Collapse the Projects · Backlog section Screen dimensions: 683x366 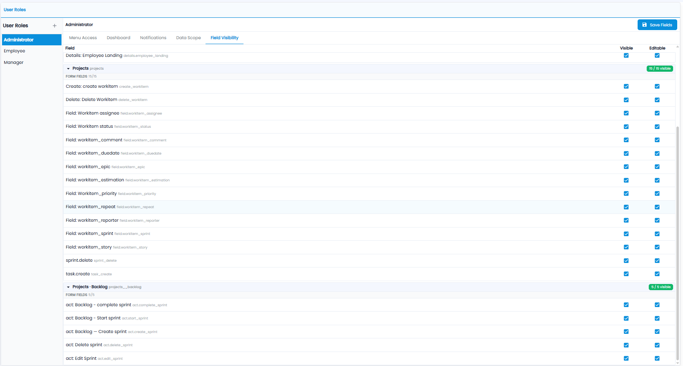pyautogui.click(x=68, y=287)
